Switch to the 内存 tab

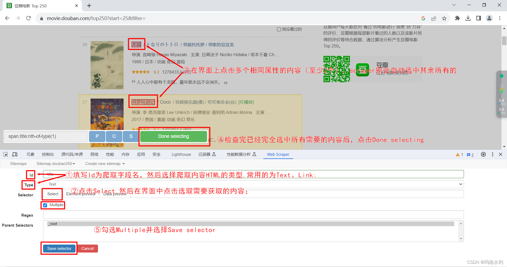[x=125, y=154]
